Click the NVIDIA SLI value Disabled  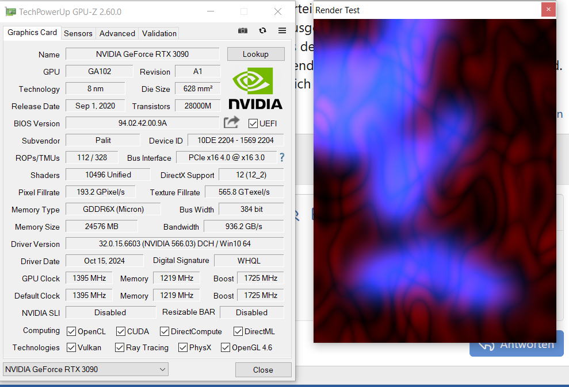(110, 312)
